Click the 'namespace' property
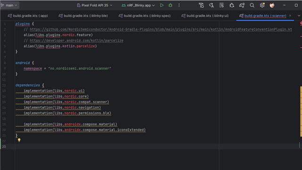The image size is (302, 170). 33,68
